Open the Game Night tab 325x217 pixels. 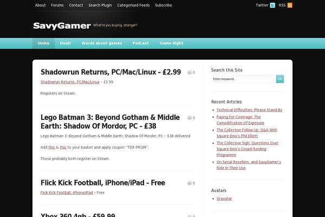pos(171,43)
